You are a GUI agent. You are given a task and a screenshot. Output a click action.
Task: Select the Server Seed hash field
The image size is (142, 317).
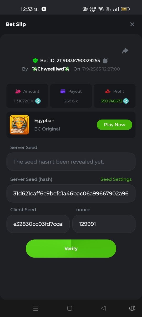click(x=71, y=193)
